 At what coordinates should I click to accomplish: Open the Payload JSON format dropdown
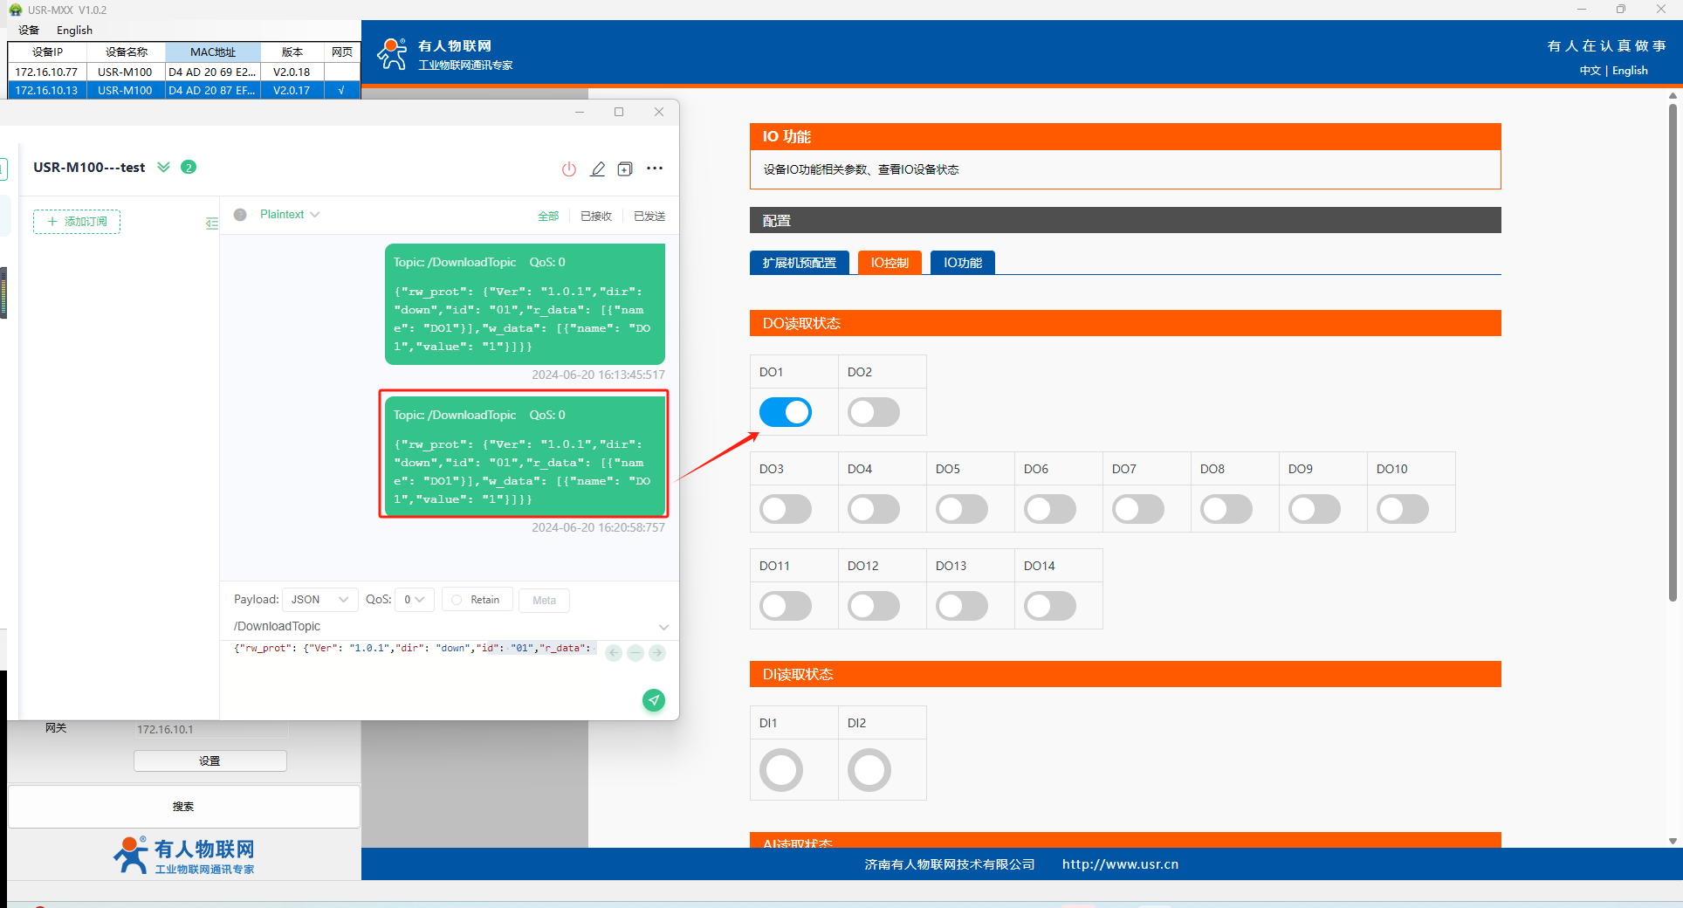319,600
